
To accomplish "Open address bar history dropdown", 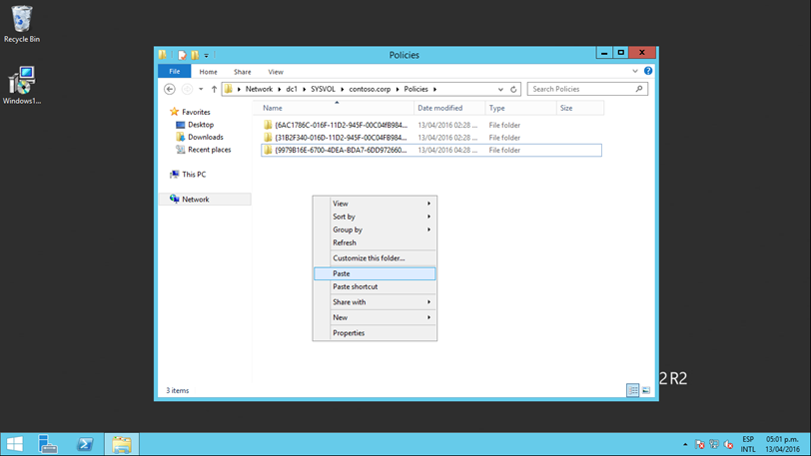I will click(500, 89).
